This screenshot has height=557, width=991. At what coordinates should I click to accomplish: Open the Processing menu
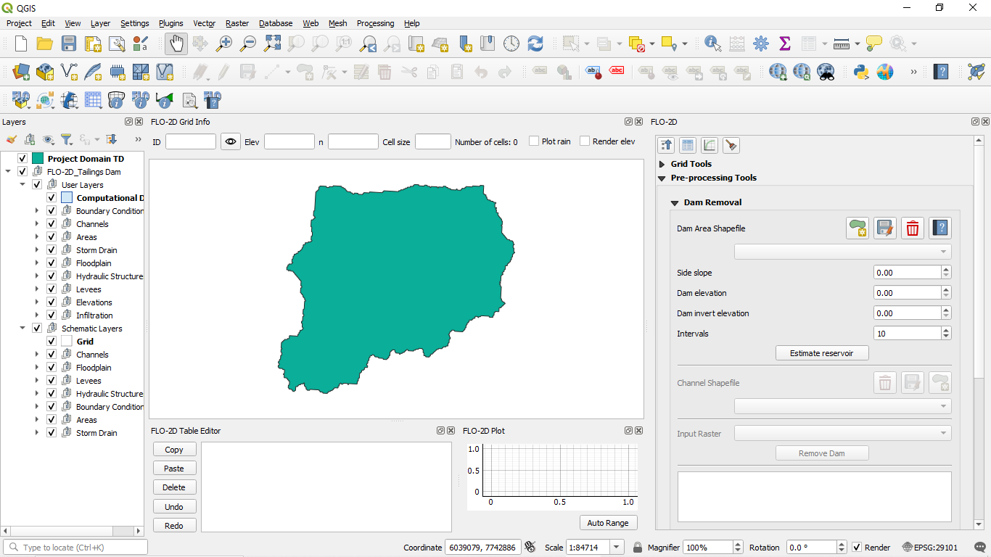coord(375,23)
